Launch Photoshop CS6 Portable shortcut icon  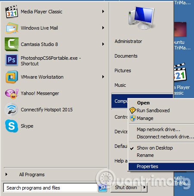point(12,60)
